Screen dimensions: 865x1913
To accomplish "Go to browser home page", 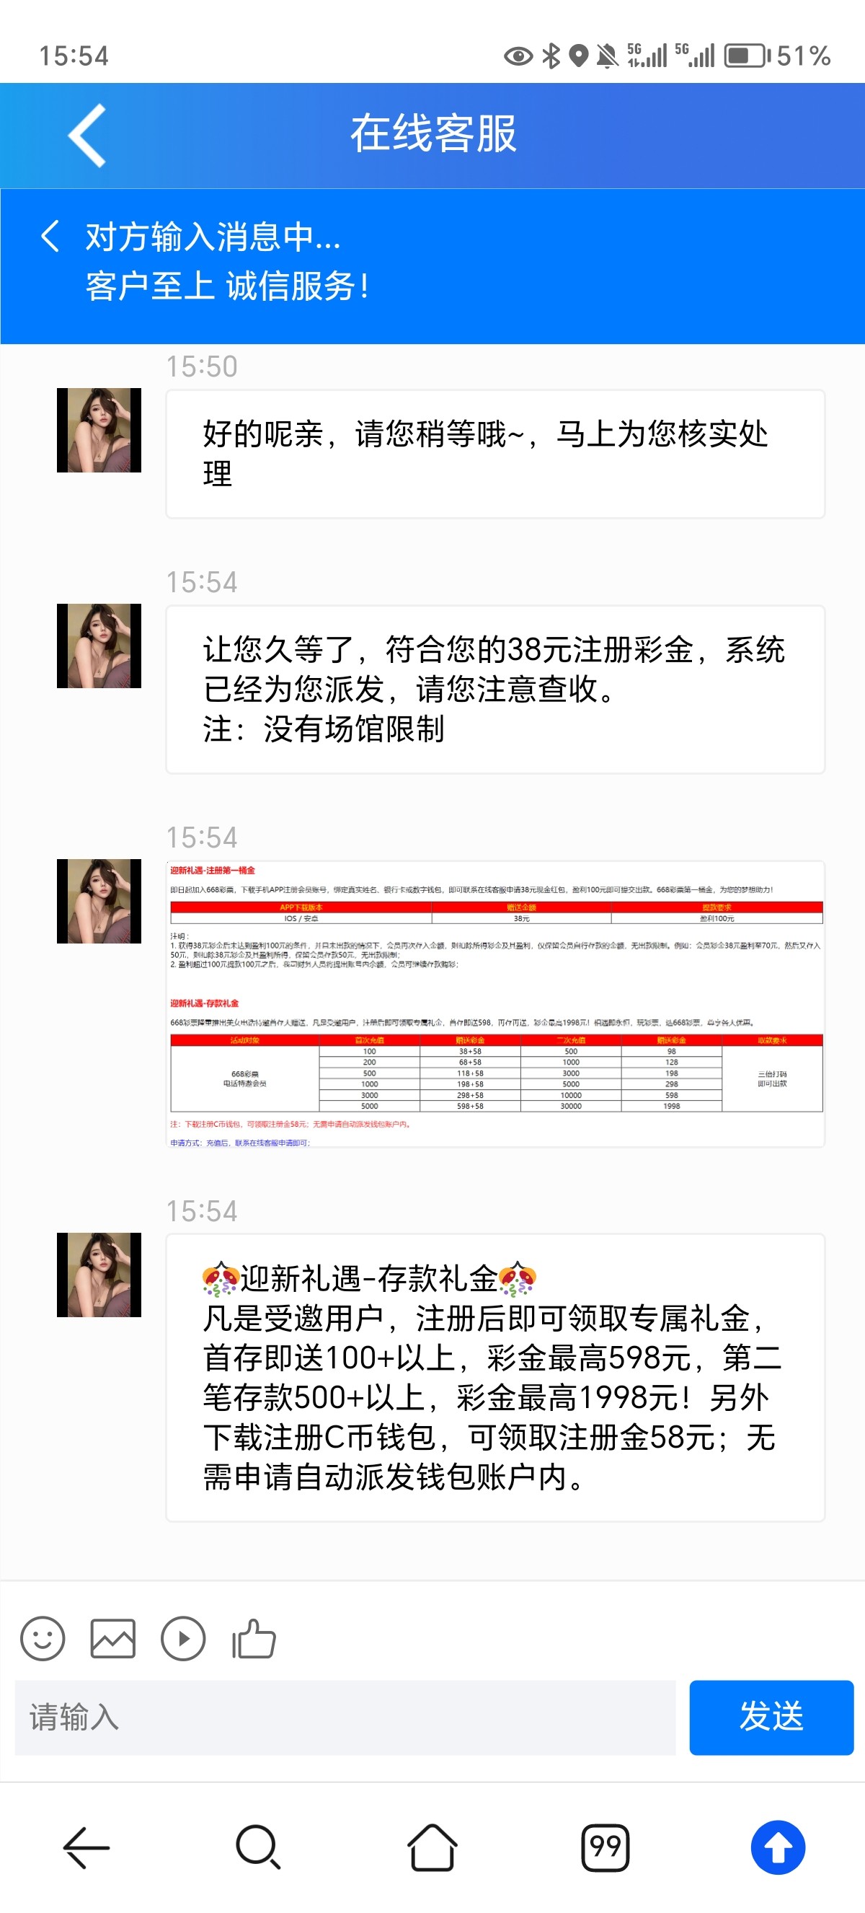I will click(x=432, y=1847).
